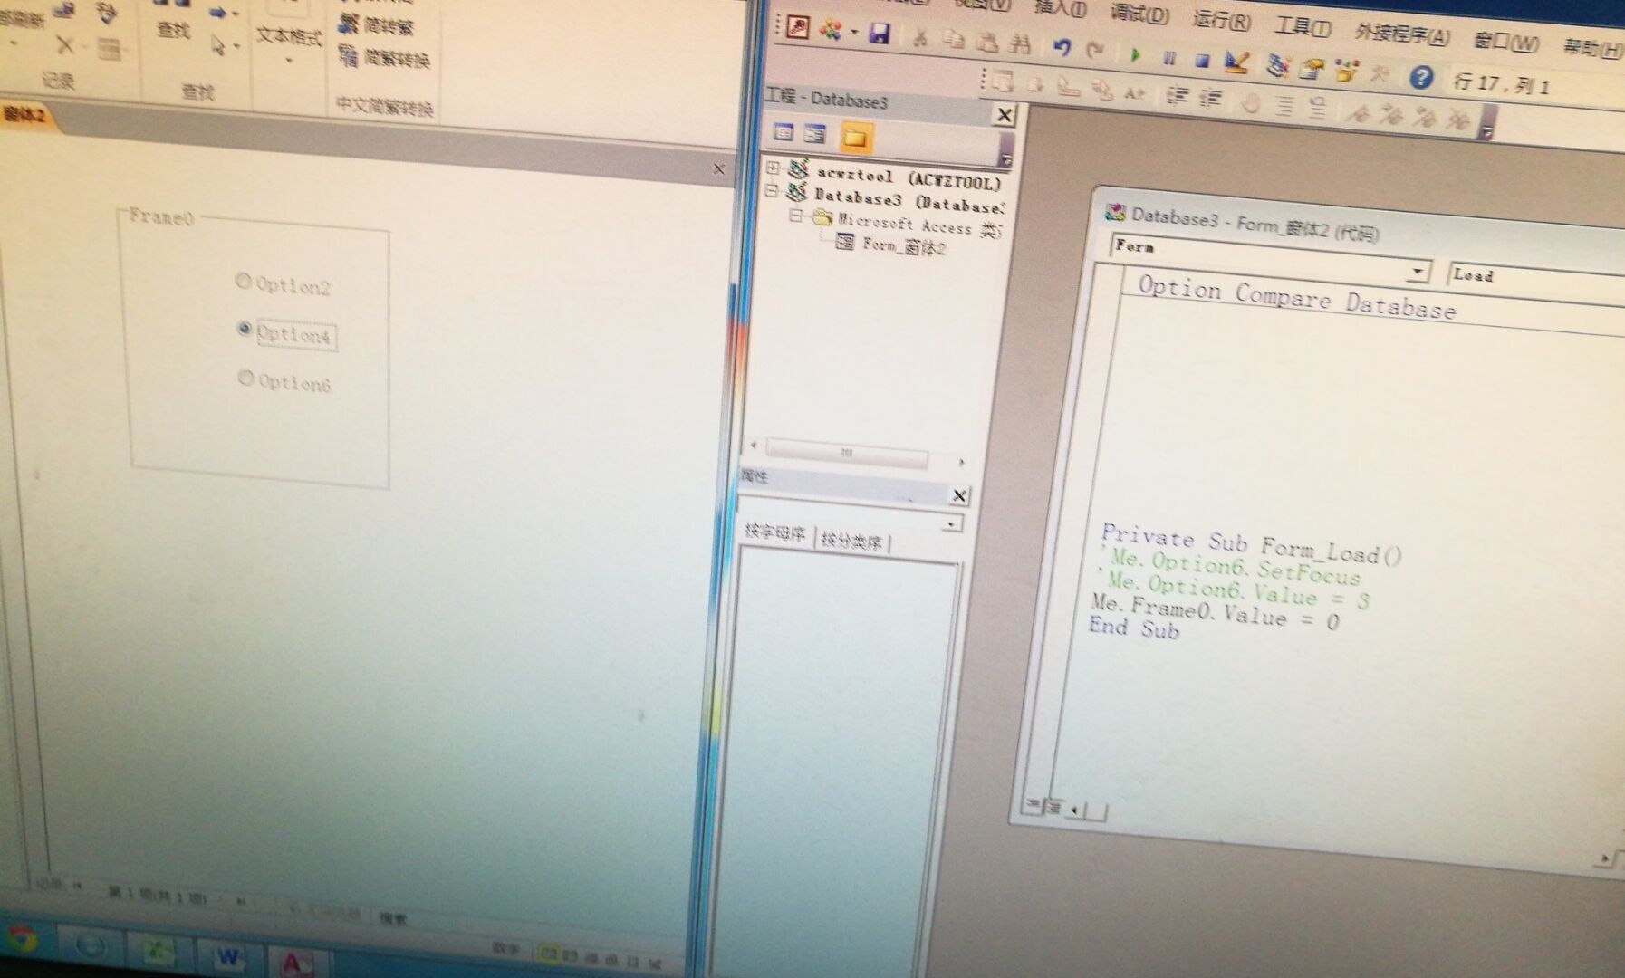
Task: Close the Properties panel
Action: coord(959,495)
